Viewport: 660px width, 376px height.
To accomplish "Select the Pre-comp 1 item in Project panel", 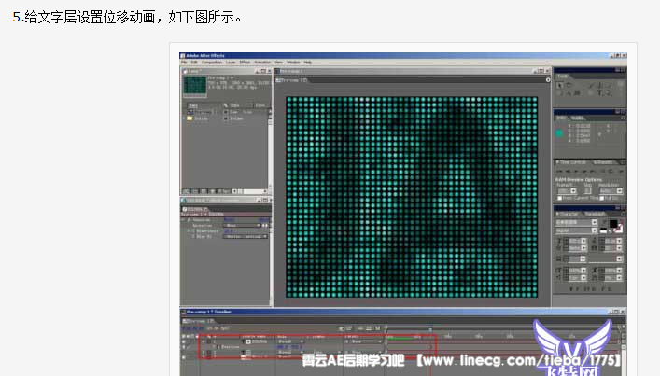I will click(203, 112).
